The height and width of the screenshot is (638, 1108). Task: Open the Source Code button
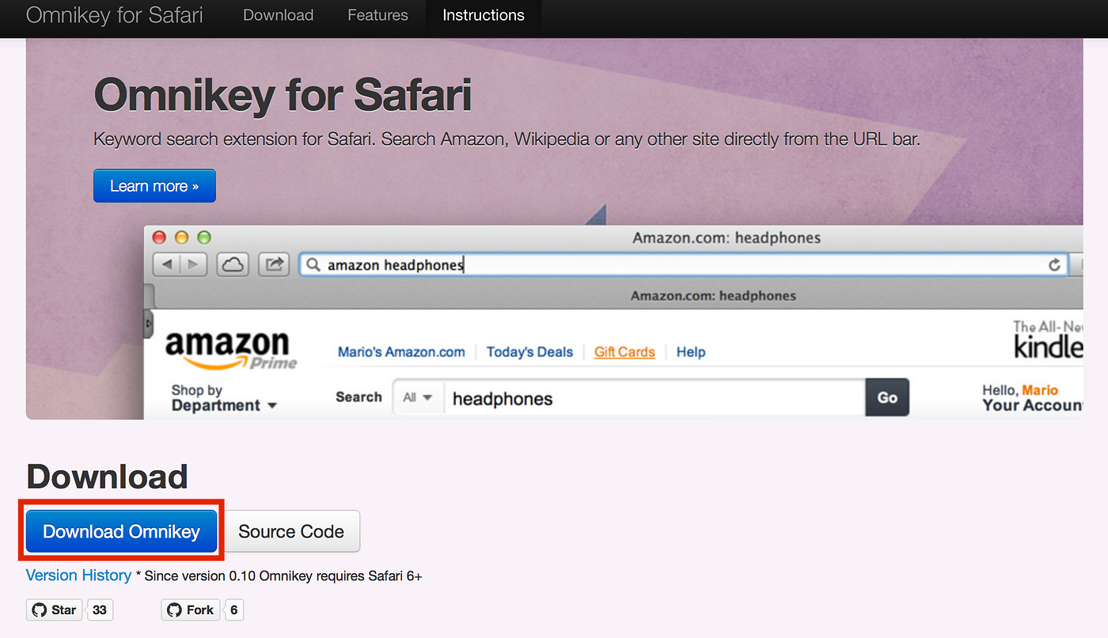pyautogui.click(x=291, y=531)
